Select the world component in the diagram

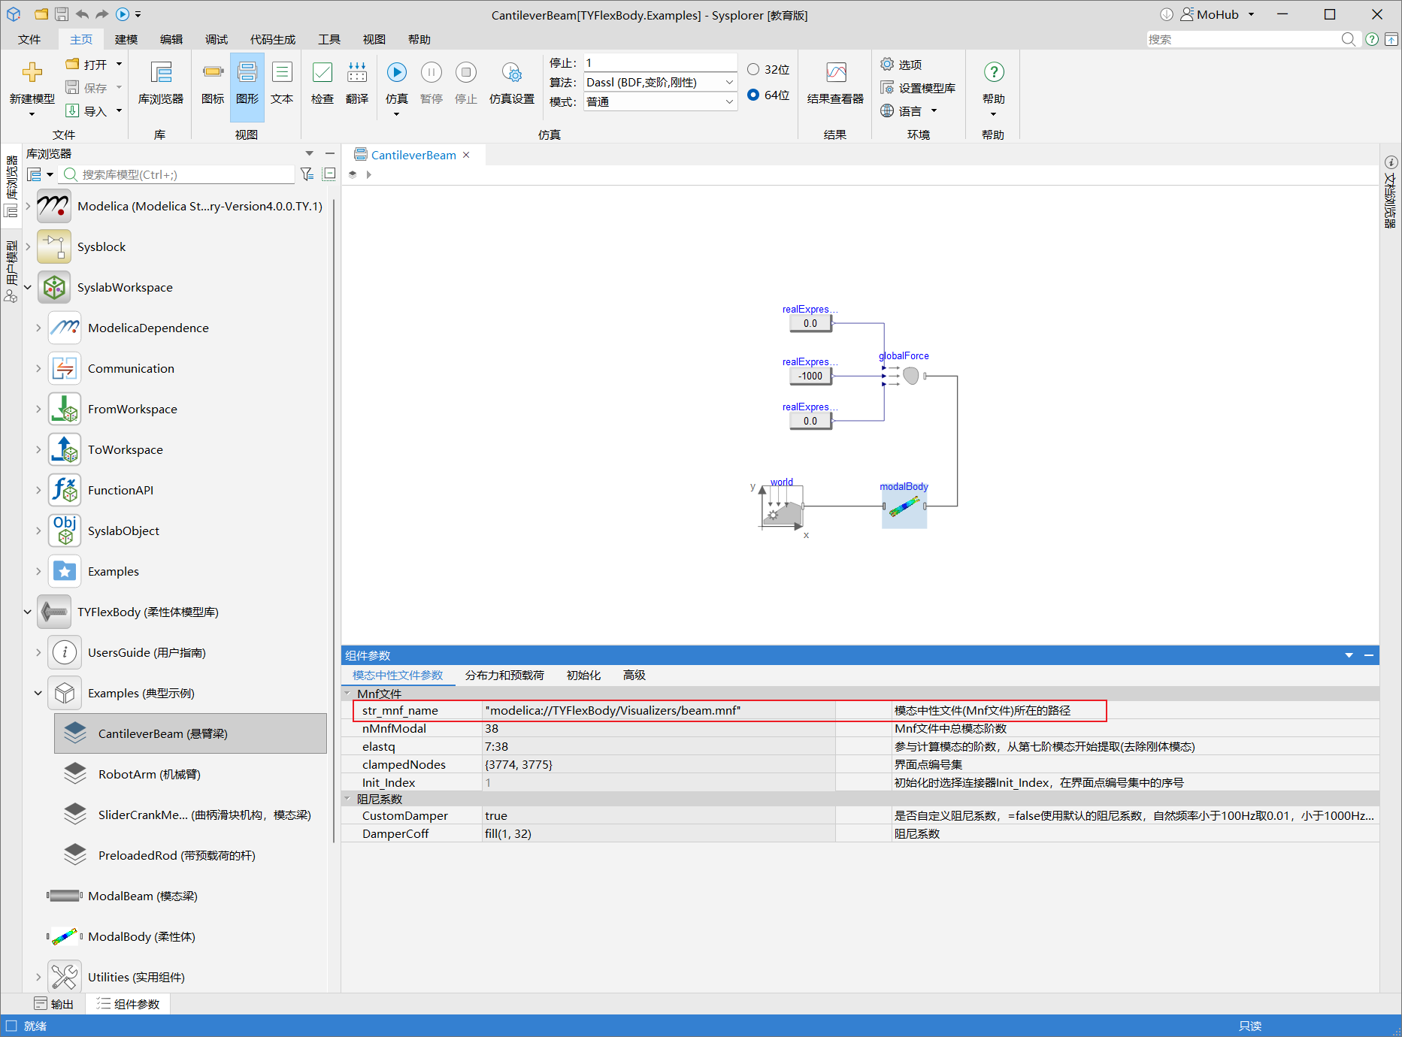(x=782, y=508)
